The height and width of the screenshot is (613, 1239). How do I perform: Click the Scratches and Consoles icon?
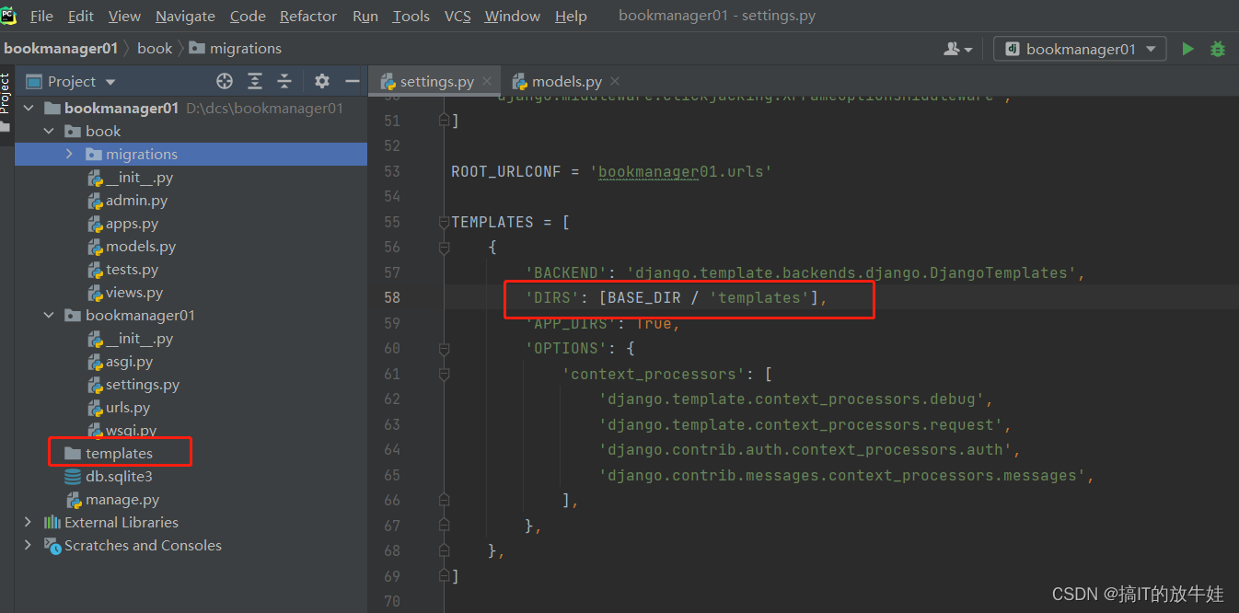point(52,545)
